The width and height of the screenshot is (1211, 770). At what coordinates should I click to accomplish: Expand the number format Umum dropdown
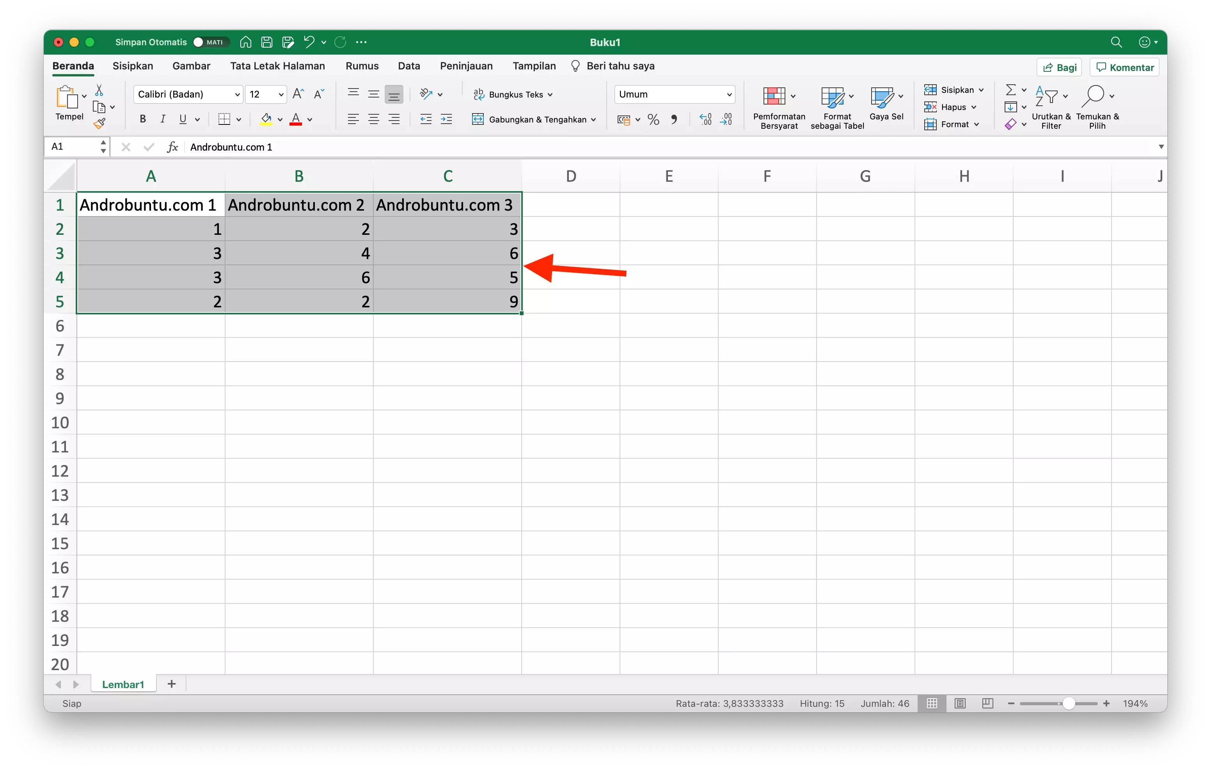coord(727,94)
